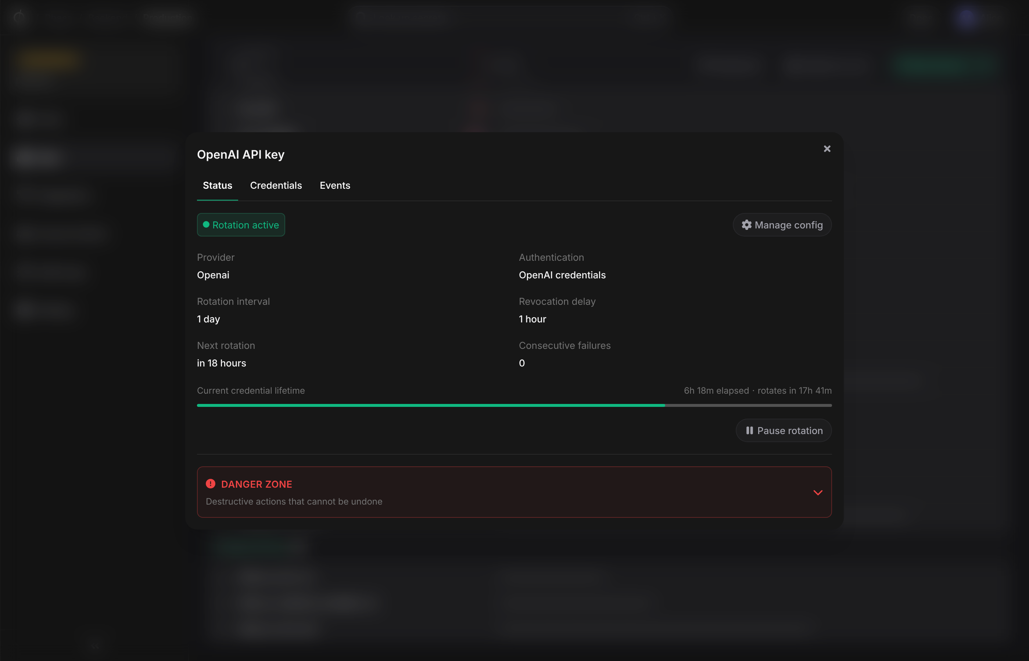Click the '6h 18m elapsed' lifetime text
The image size is (1029, 661).
pyautogui.click(x=716, y=391)
